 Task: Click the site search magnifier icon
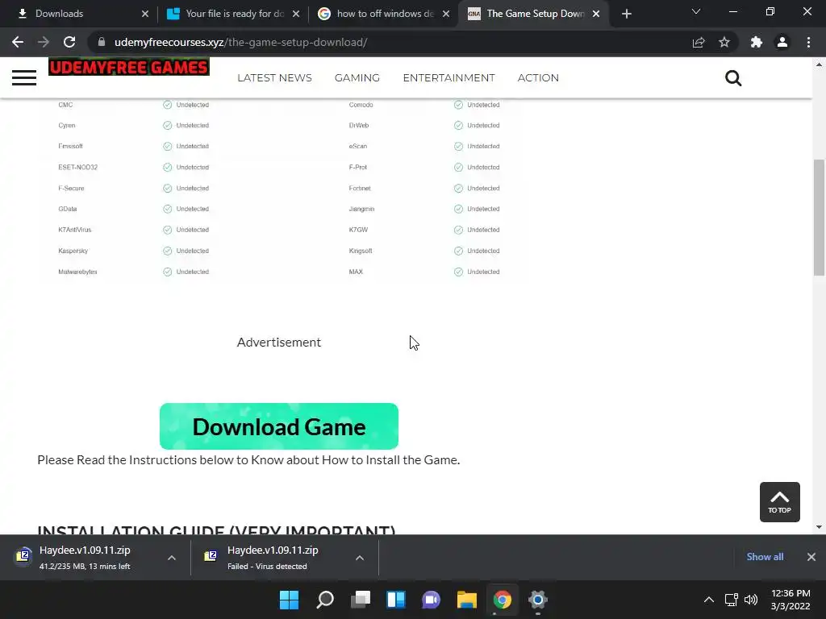click(733, 78)
